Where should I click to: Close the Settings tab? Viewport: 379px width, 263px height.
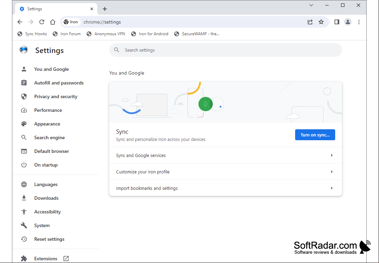[x=92, y=9]
